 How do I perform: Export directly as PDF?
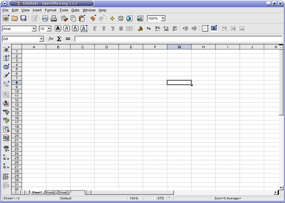[45, 18]
